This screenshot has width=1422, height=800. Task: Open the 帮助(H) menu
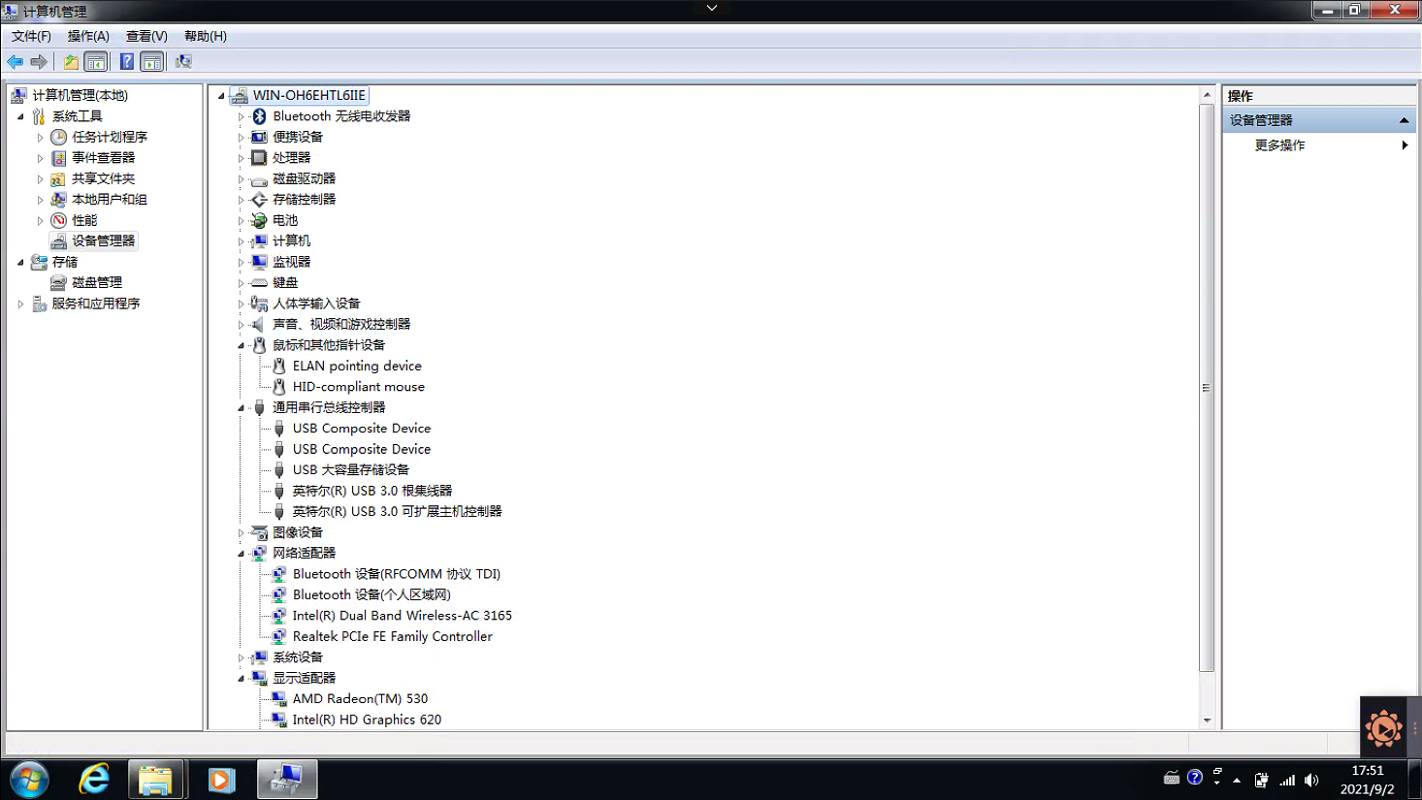click(x=206, y=36)
